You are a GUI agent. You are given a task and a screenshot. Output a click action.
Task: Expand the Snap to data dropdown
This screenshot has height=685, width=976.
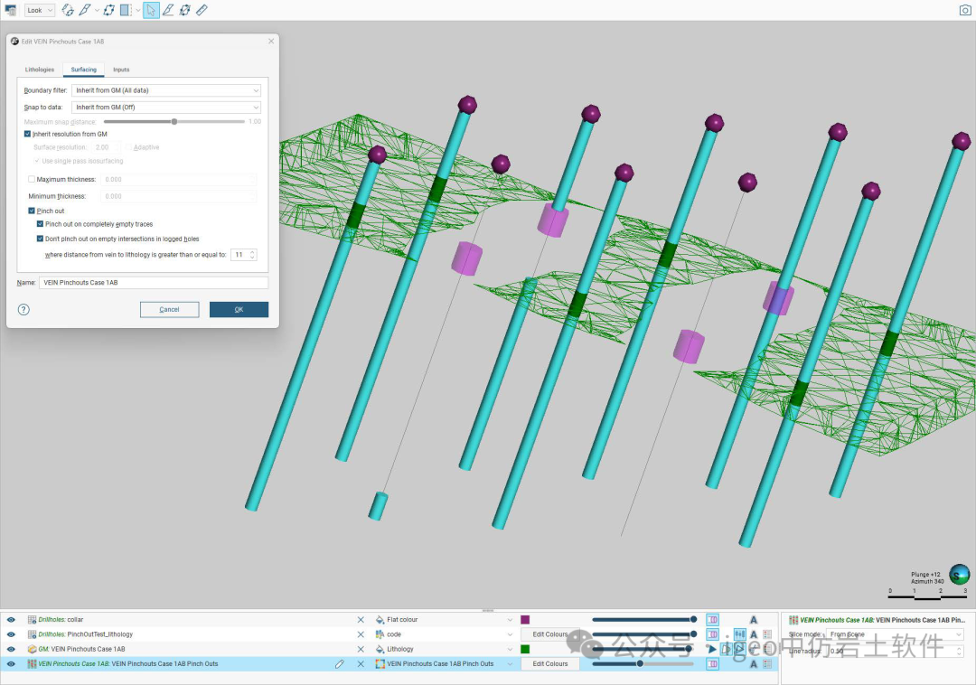167,108
